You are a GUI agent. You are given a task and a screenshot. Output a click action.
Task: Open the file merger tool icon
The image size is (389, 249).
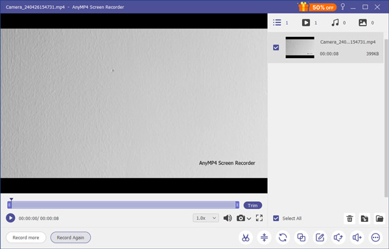[x=301, y=237]
